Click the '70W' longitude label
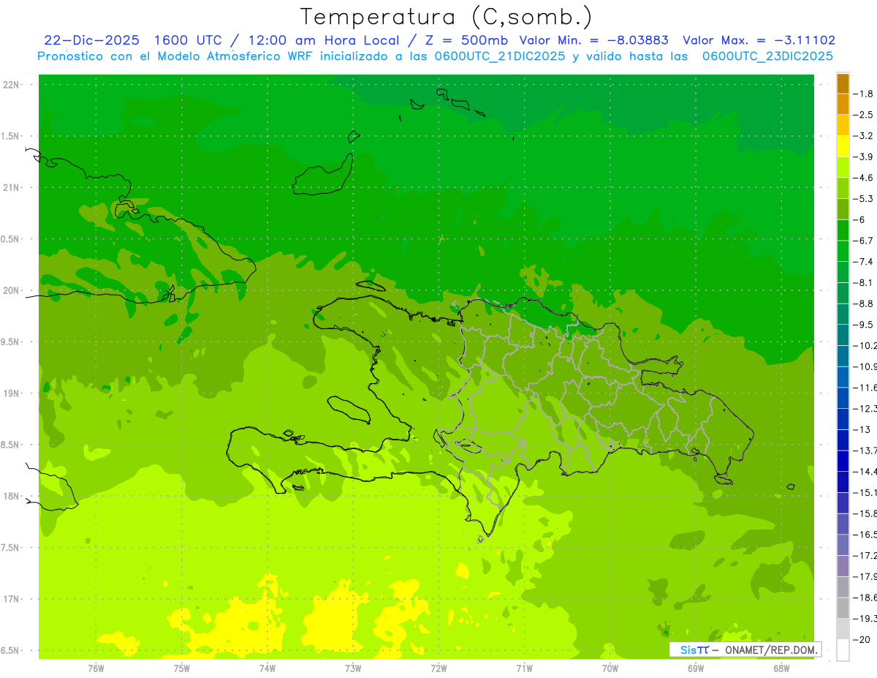Viewport: 877px width, 678px height. pos(610,668)
